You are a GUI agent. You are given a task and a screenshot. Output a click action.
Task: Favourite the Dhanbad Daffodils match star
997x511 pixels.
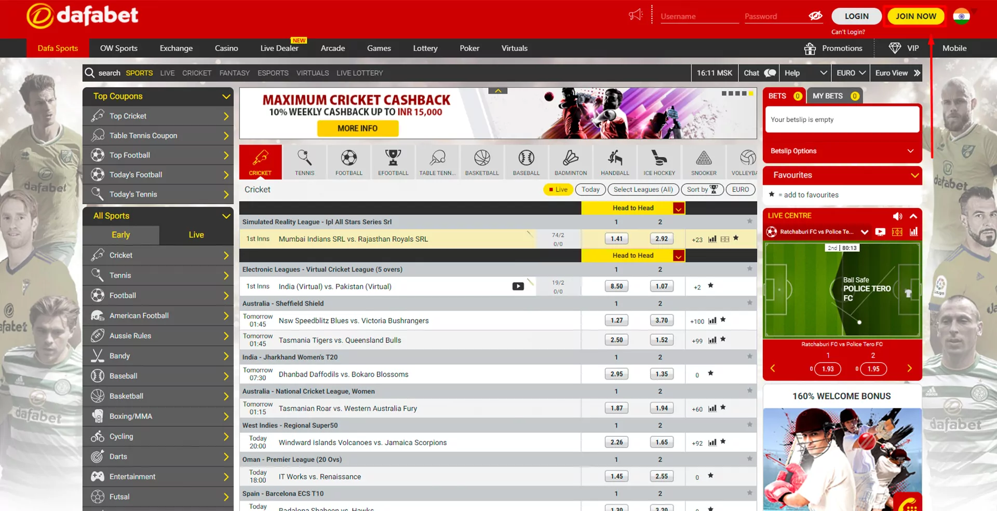click(710, 374)
